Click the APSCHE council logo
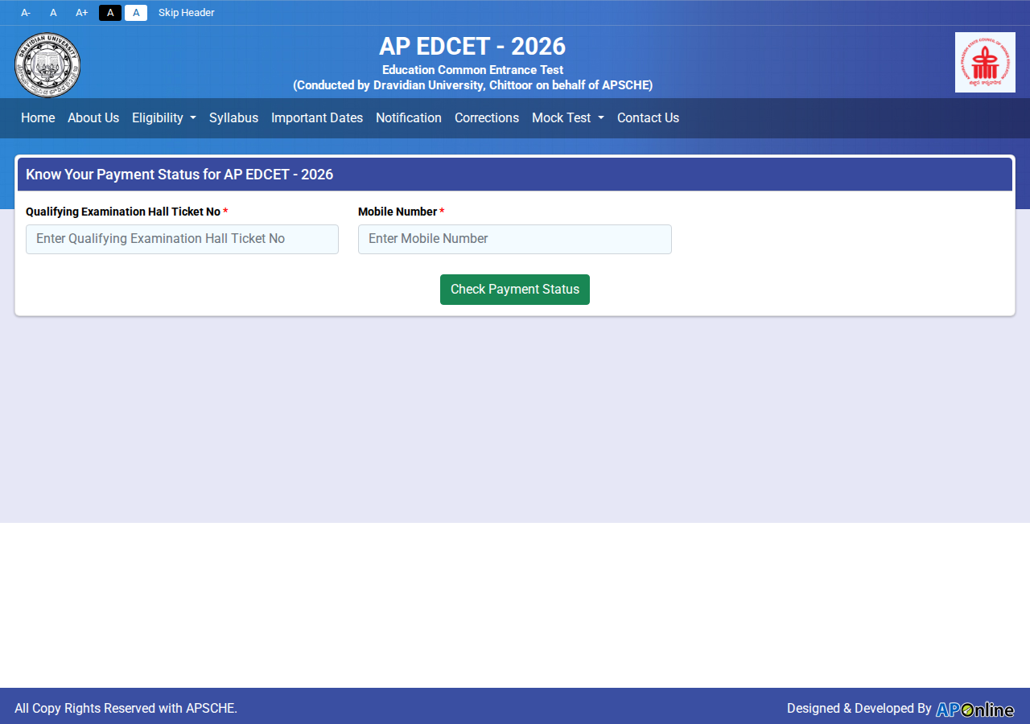The width and height of the screenshot is (1030, 724). pos(985,62)
